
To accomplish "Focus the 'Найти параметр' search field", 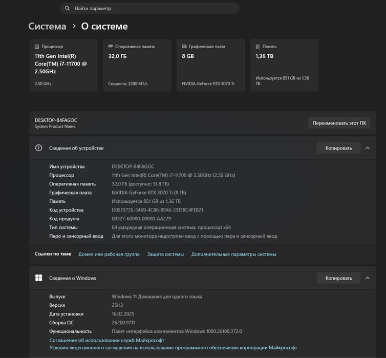I will 150,8.
